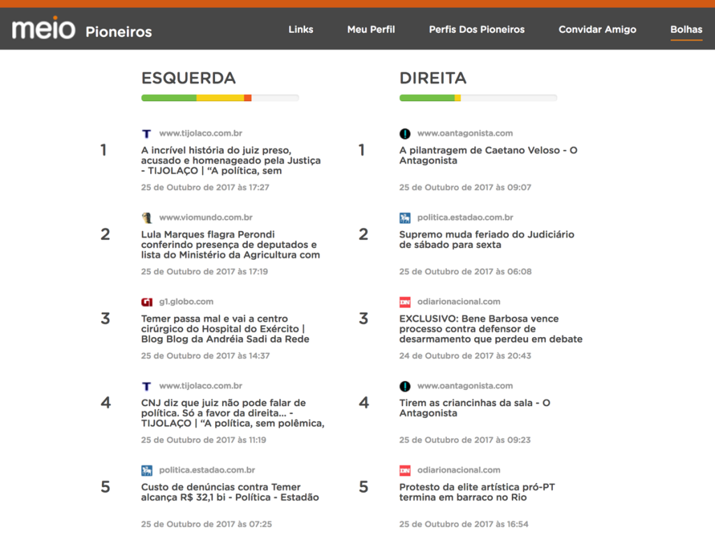Image resolution: width=715 pixels, height=536 pixels.
Task: Click the Tijolaço favicon on Esquerda item 1
Action: click(147, 133)
